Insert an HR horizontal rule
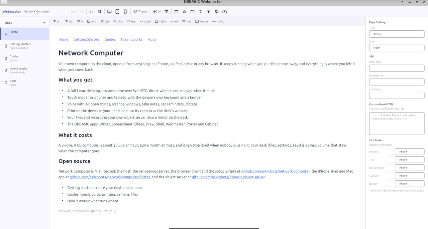 (x=174, y=21)
